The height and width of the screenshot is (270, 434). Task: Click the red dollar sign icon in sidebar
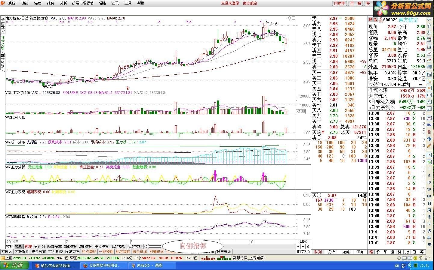pos(429,131)
